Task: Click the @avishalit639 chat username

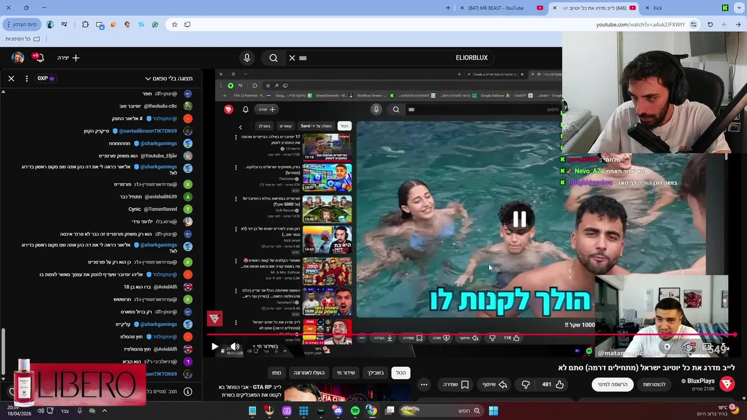Action: pos(160,197)
